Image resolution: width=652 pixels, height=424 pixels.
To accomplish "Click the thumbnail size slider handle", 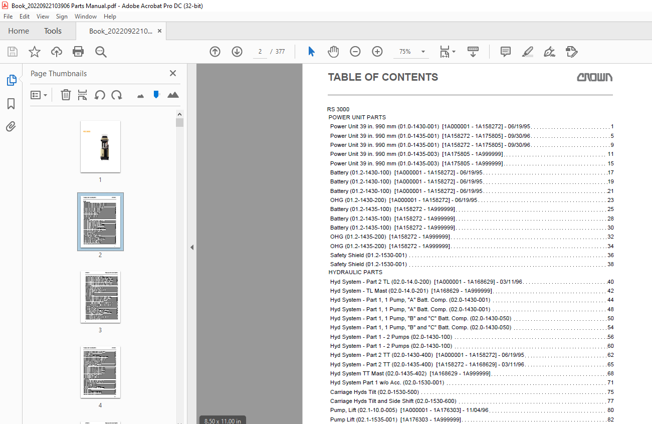I will 156,95.
